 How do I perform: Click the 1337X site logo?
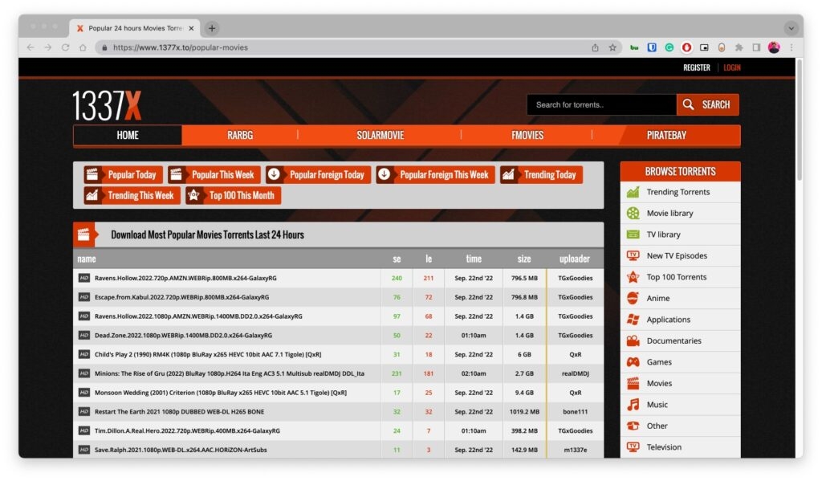click(x=107, y=105)
